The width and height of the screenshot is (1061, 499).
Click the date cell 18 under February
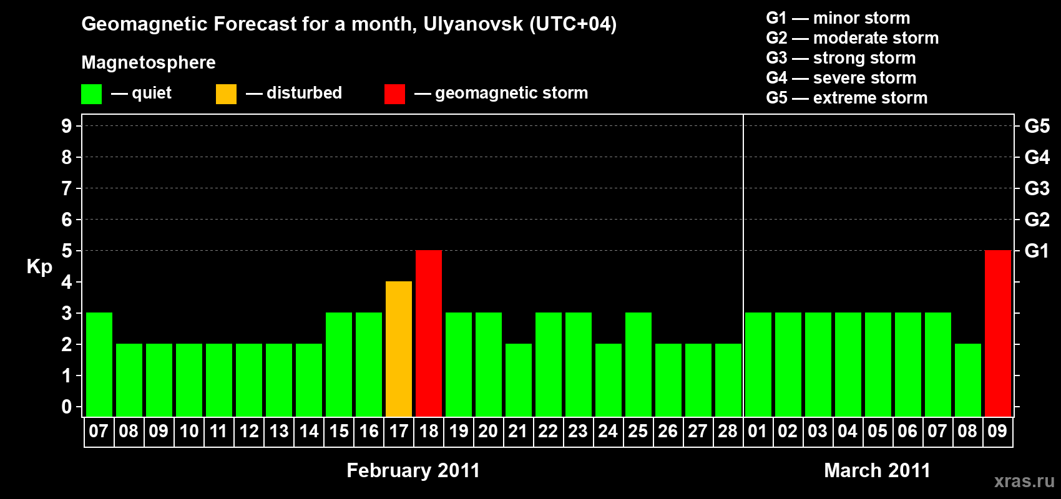429,432
